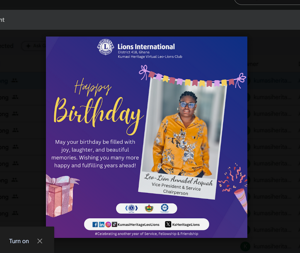Click the LinkedIn icon on the flyer

(x=102, y=224)
